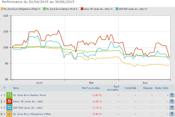Viewport: 175px width, 117px height.
Task: Delete the Stoxx 50 row using trash icon
Action: [x=171, y=101]
